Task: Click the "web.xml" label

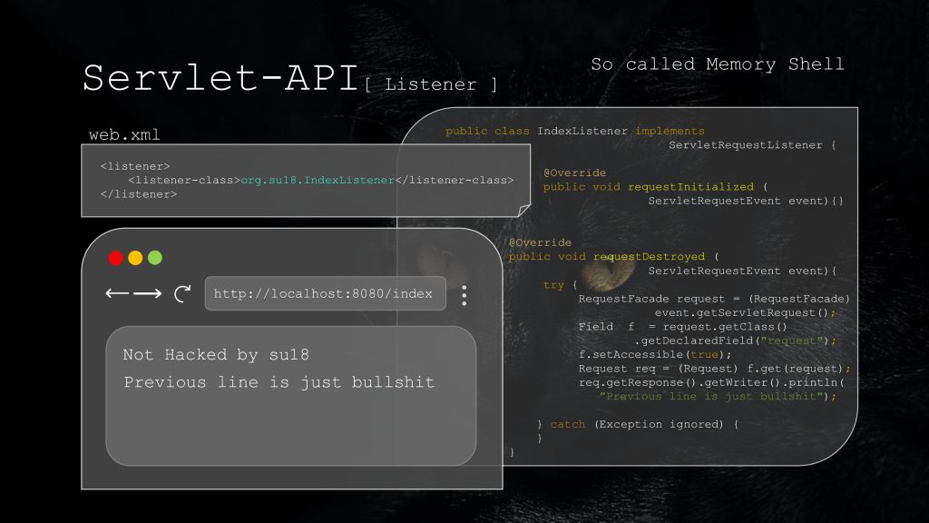Action: tap(124, 134)
